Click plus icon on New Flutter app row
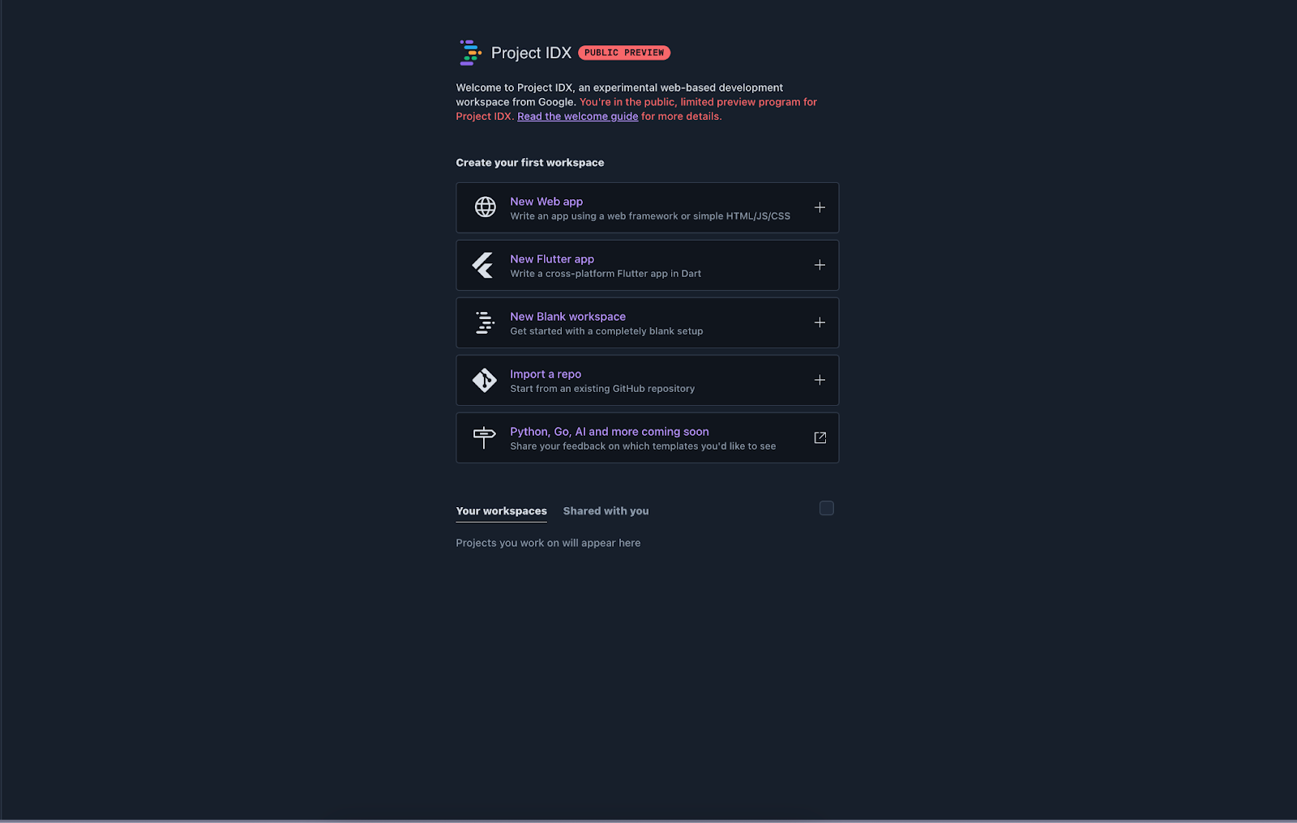Image resolution: width=1297 pixels, height=823 pixels. [820, 265]
